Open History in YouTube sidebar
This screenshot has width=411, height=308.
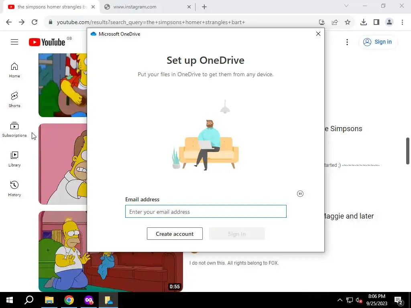tap(14, 188)
